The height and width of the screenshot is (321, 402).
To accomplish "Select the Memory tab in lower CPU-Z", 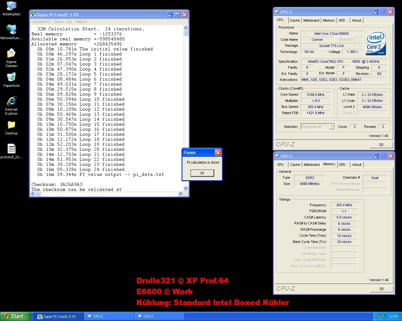I will (329, 164).
